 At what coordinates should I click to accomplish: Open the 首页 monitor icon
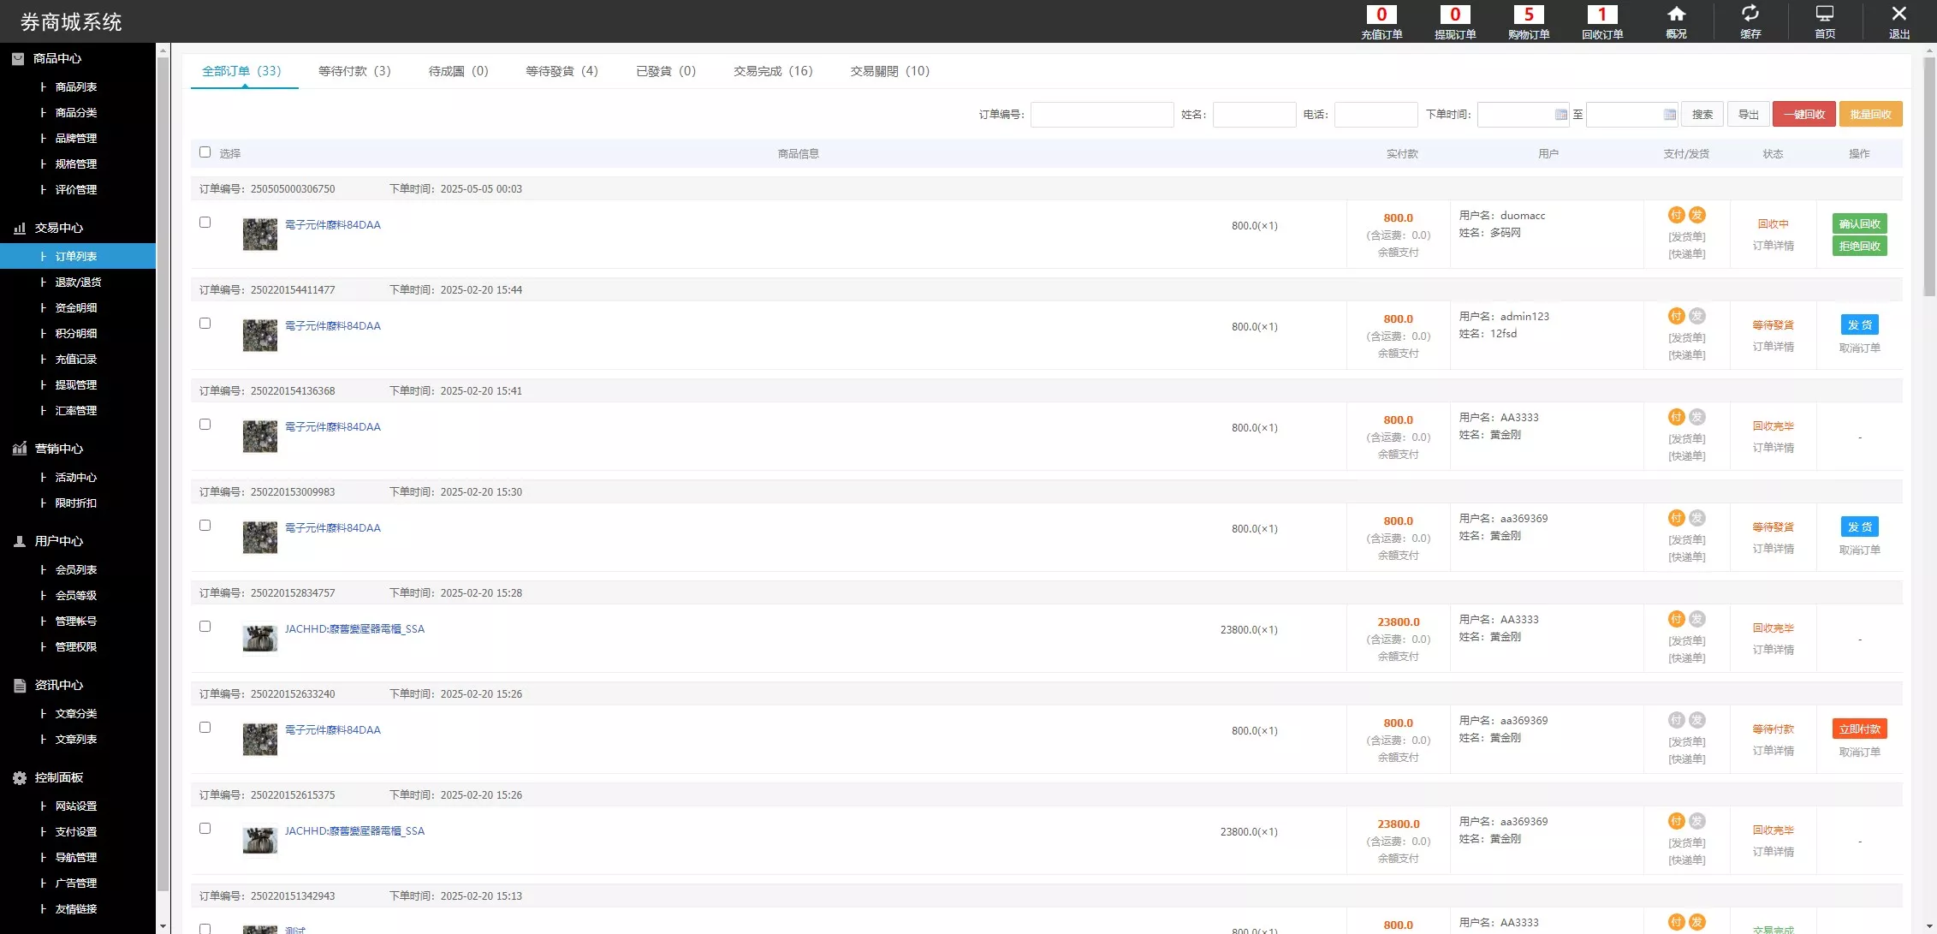[1825, 14]
